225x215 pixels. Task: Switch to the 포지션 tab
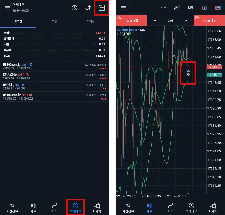click(18, 21)
